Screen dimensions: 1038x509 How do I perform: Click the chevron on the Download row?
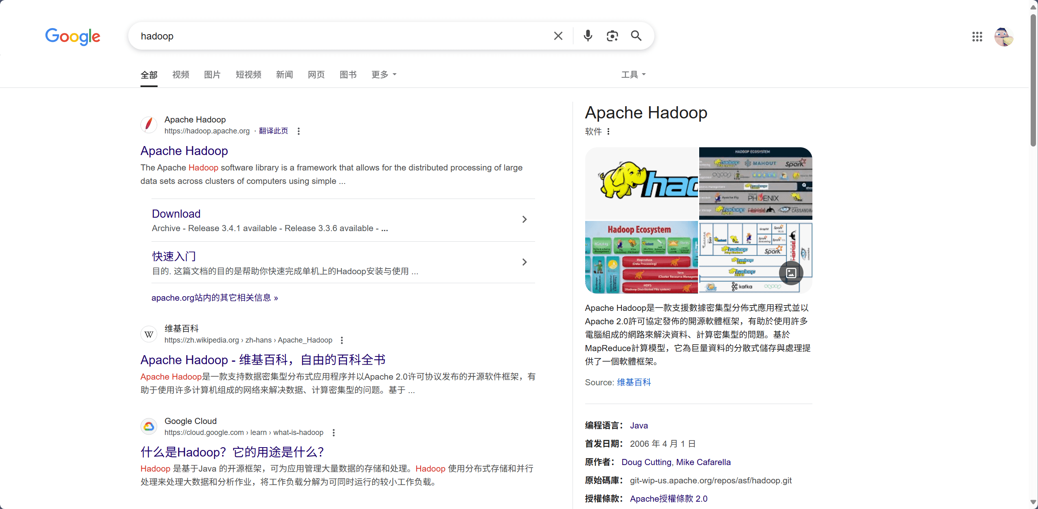tap(524, 220)
